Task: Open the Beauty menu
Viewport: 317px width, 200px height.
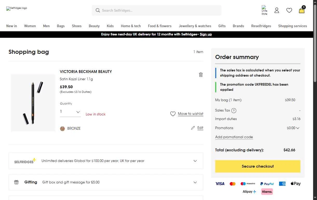Action: tap(94, 26)
